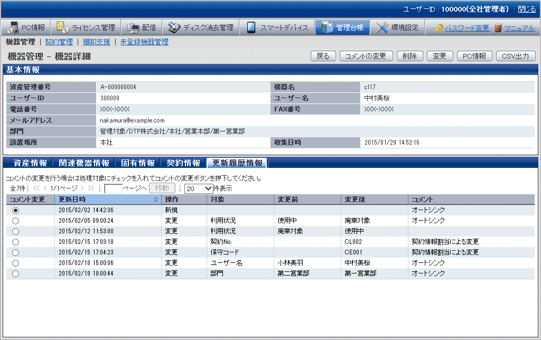The height and width of the screenshot is (340, 541).
Task: Click the コメントの変更 button
Action: pyautogui.click(x=366, y=56)
